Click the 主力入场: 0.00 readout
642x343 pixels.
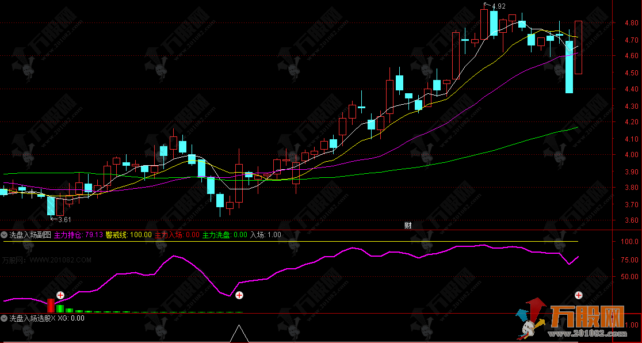pyautogui.click(x=177, y=235)
